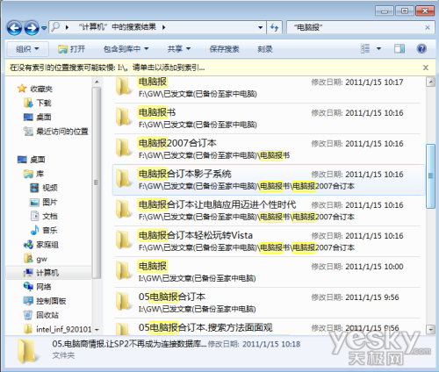The width and height of the screenshot is (439, 372).
Task: Select 电脑报 folder result in F:\GW path
Action: coord(267,88)
